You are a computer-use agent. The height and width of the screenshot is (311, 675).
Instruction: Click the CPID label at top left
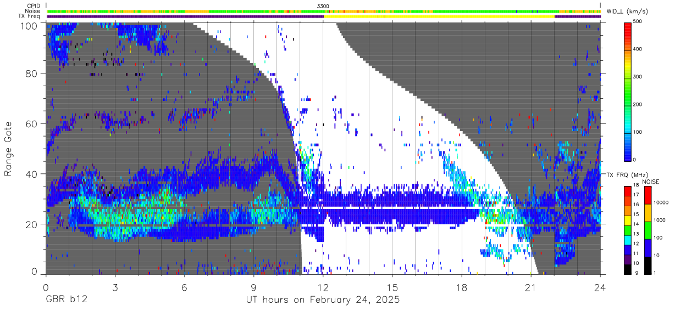(33, 6)
